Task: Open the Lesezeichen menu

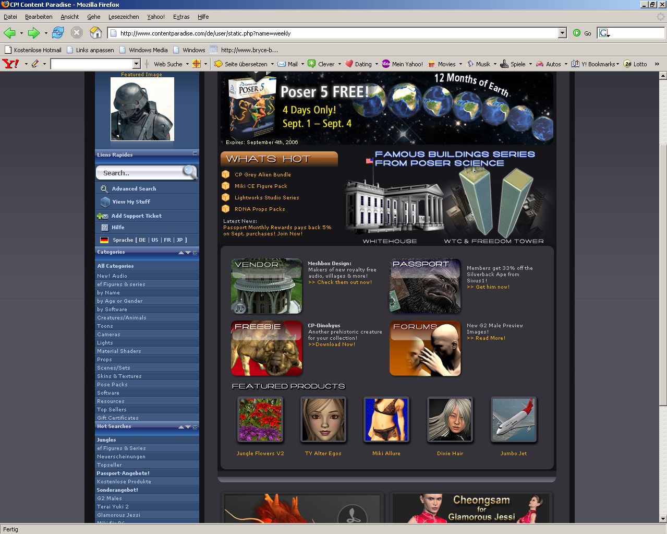Action: (x=124, y=17)
